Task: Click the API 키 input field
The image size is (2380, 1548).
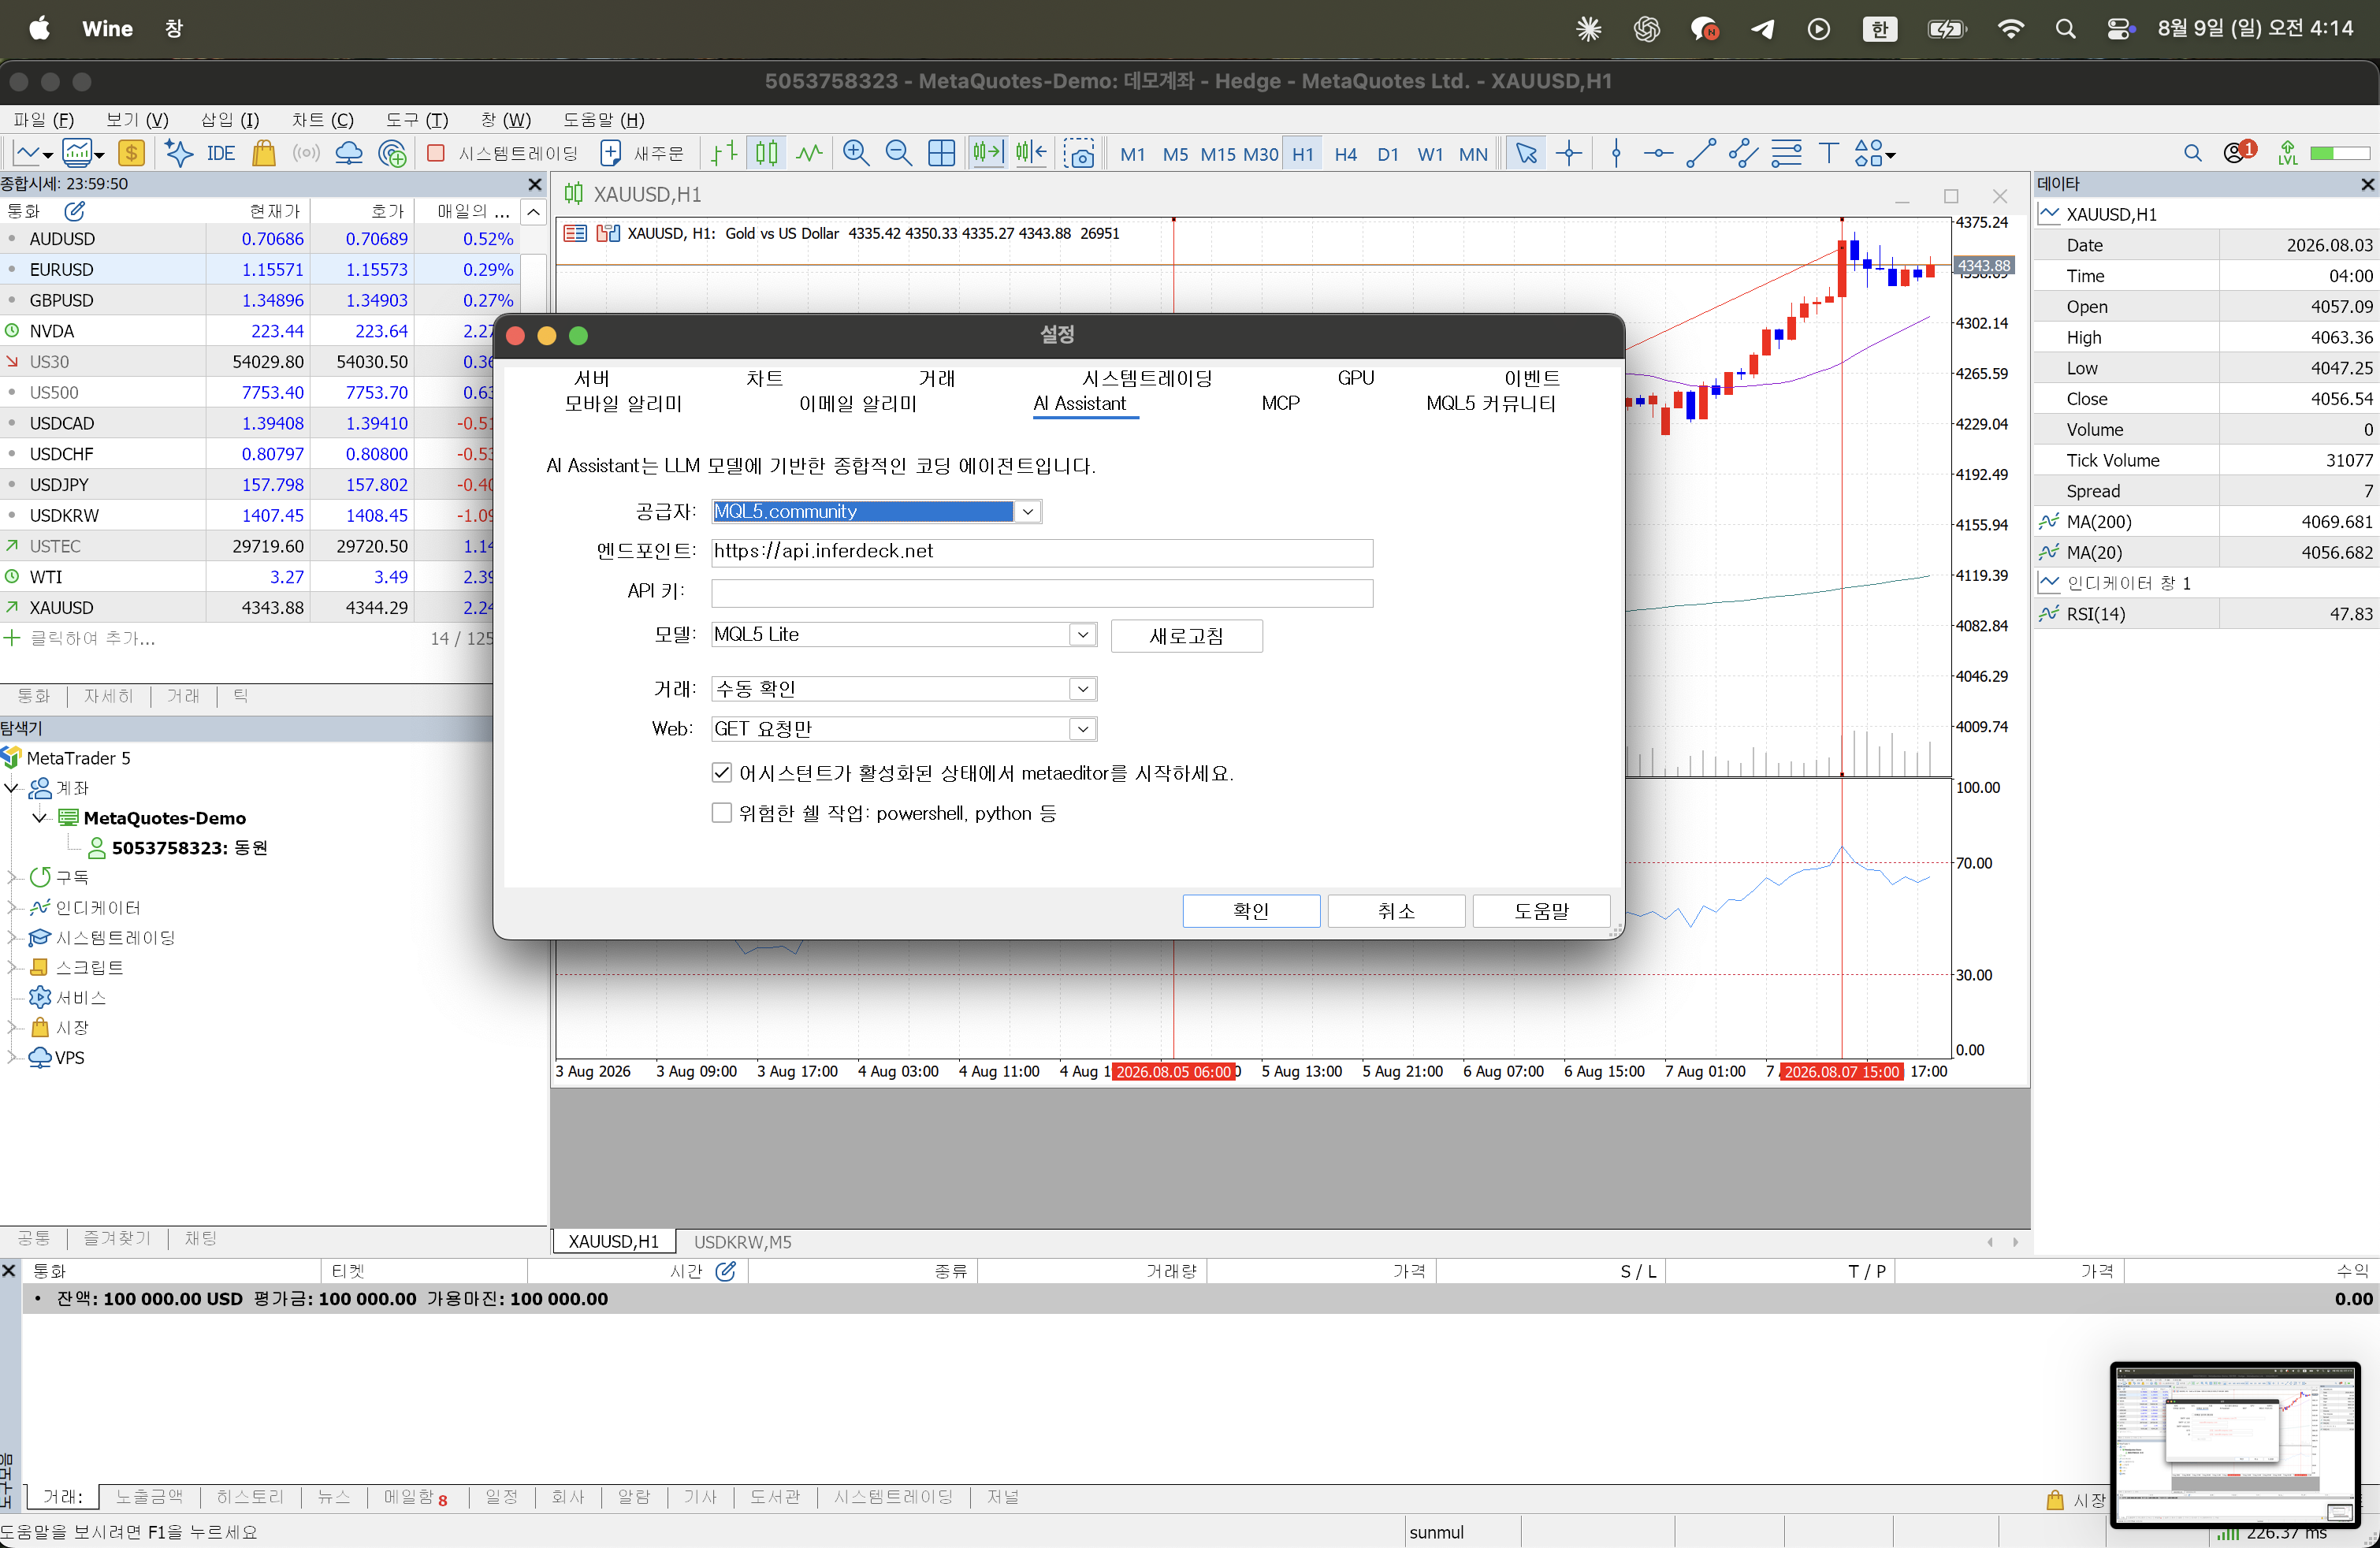Action: 1042,593
